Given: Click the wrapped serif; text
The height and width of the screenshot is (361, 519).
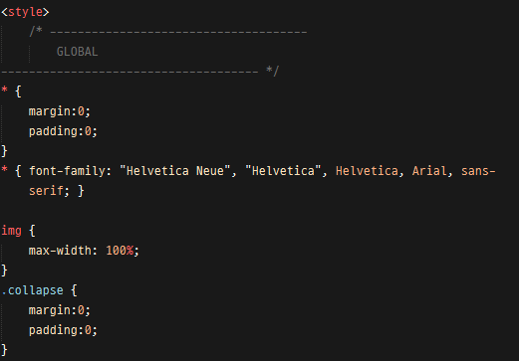Looking at the screenshot, I should pos(49,191).
